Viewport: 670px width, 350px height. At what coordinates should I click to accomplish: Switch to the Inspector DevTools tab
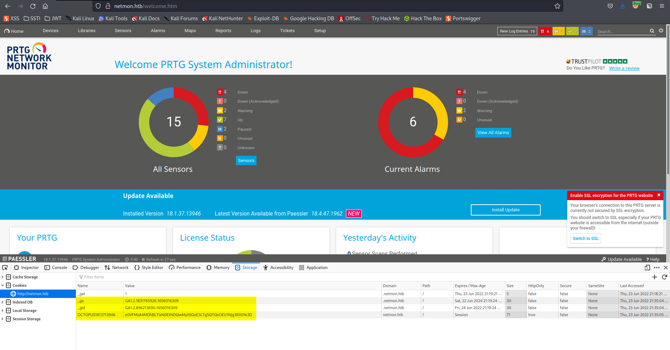pos(26,268)
